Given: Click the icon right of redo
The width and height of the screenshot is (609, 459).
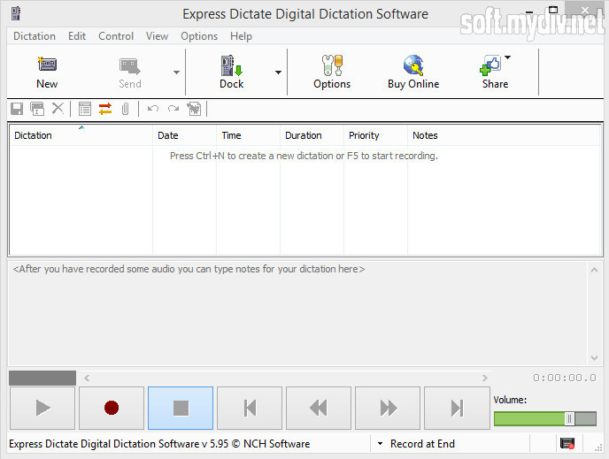Looking at the screenshot, I should (x=194, y=109).
